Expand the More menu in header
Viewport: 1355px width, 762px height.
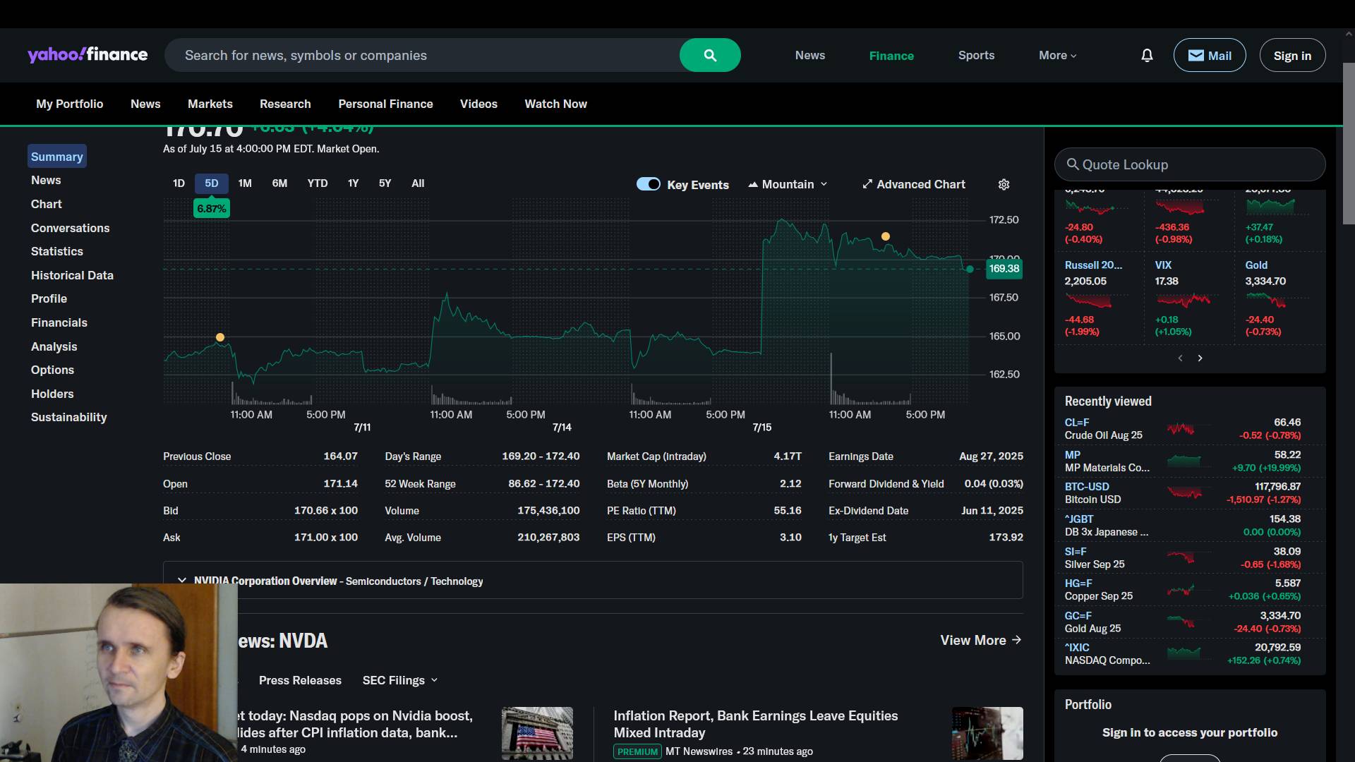tap(1057, 55)
